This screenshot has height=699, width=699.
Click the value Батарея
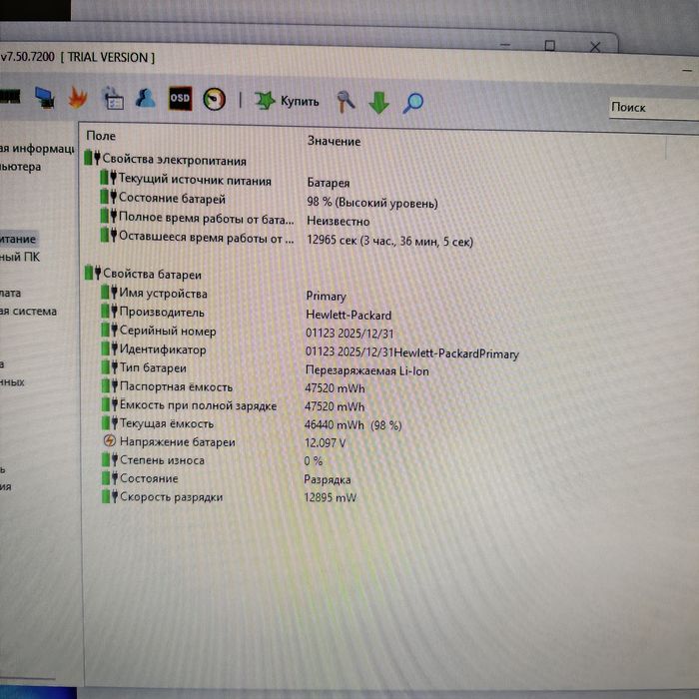[x=329, y=183]
